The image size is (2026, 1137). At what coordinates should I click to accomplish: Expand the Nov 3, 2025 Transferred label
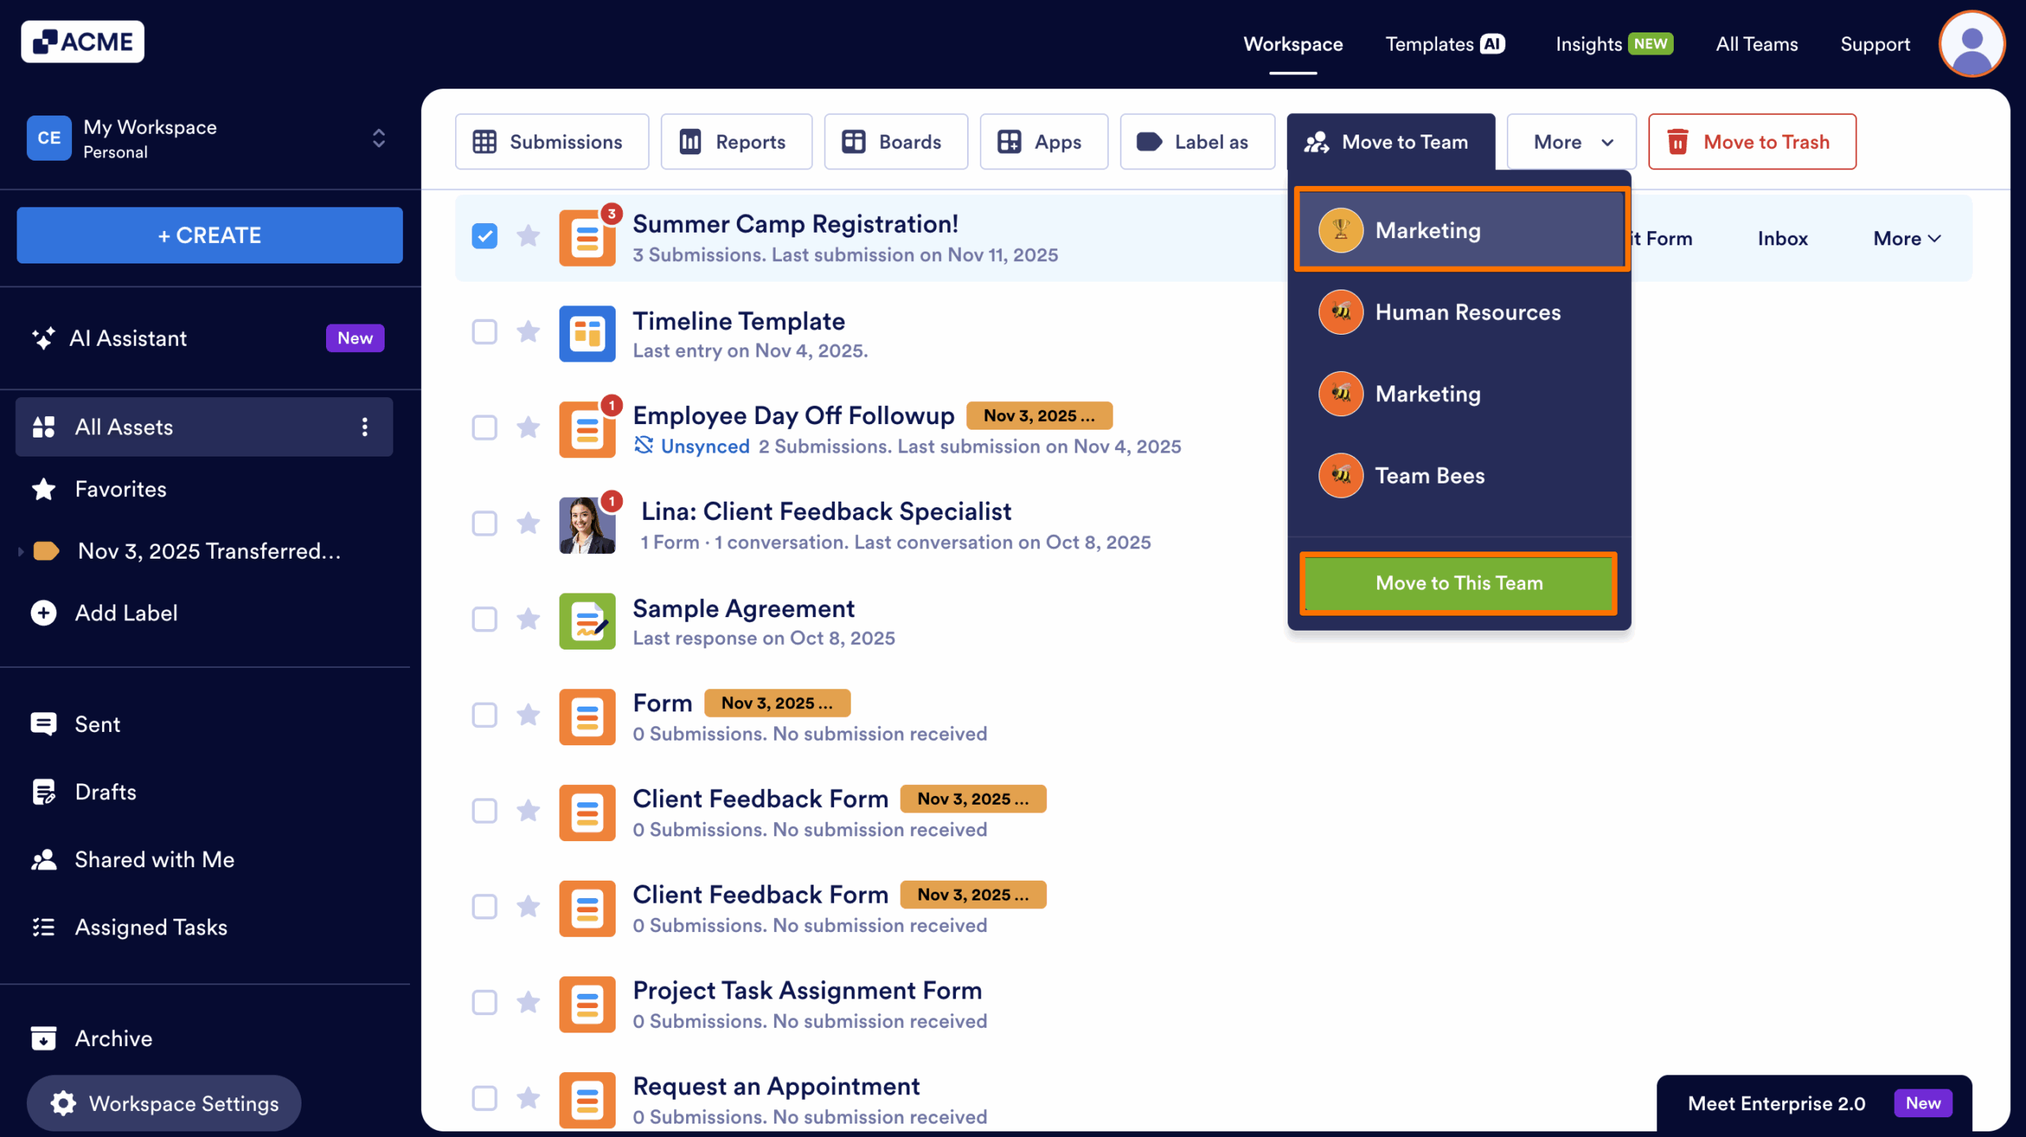pyautogui.click(x=20, y=551)
